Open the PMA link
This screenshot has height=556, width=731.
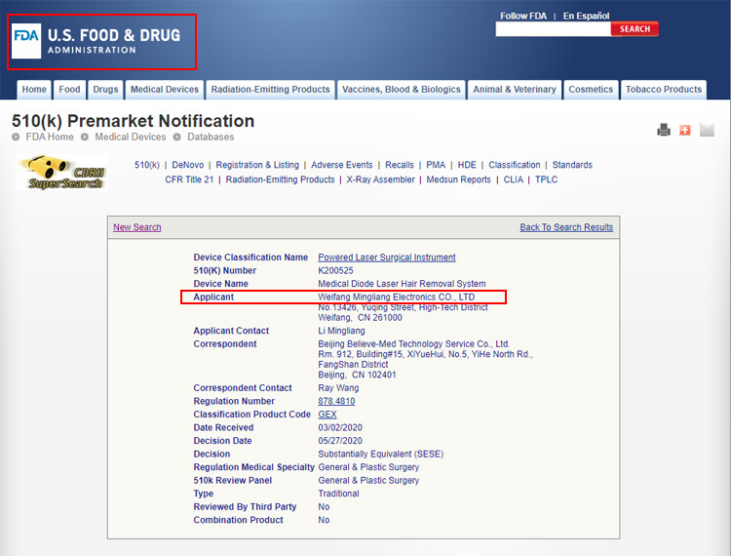tap(436, 165)
